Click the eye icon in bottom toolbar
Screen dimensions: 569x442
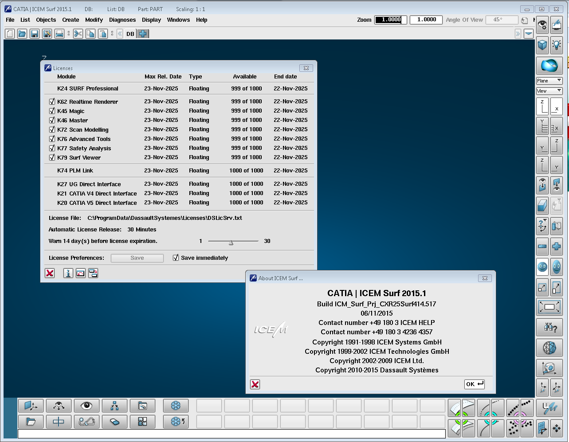click(86, 406)
